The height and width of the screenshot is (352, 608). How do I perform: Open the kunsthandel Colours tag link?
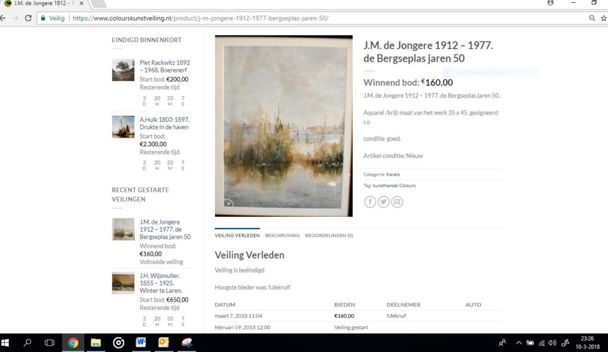394,186
